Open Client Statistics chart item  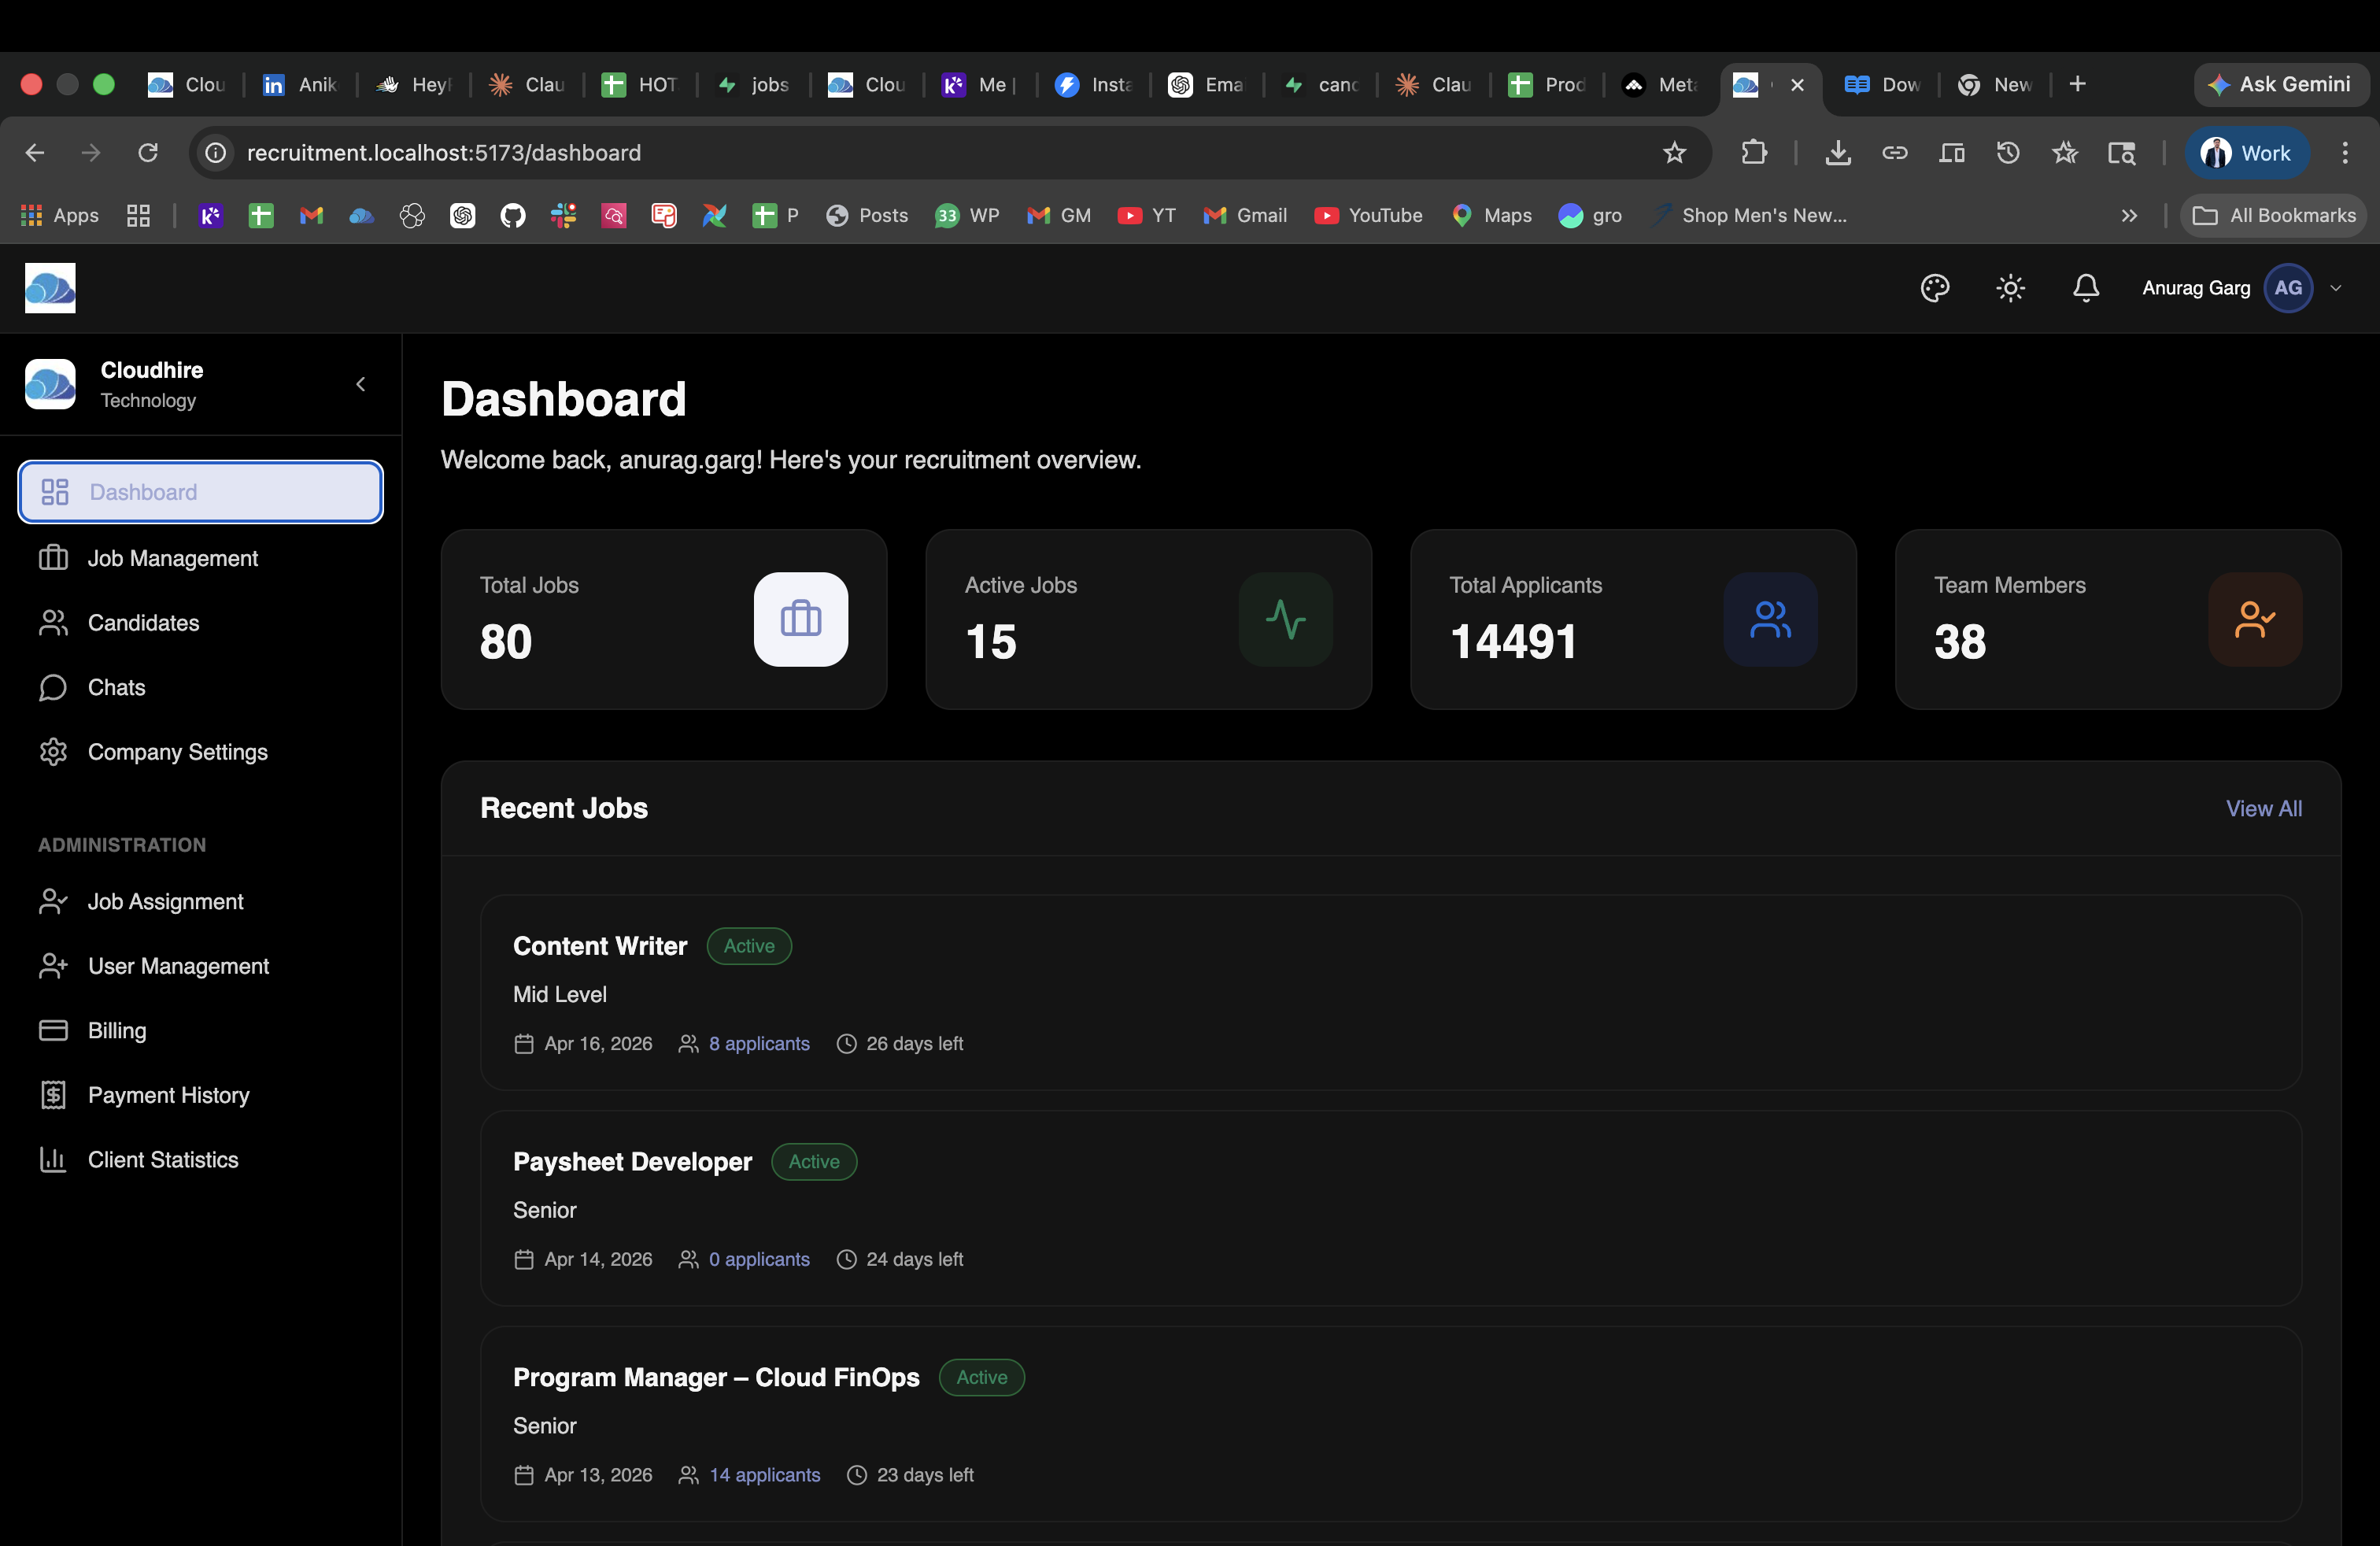pos(162,1159)
